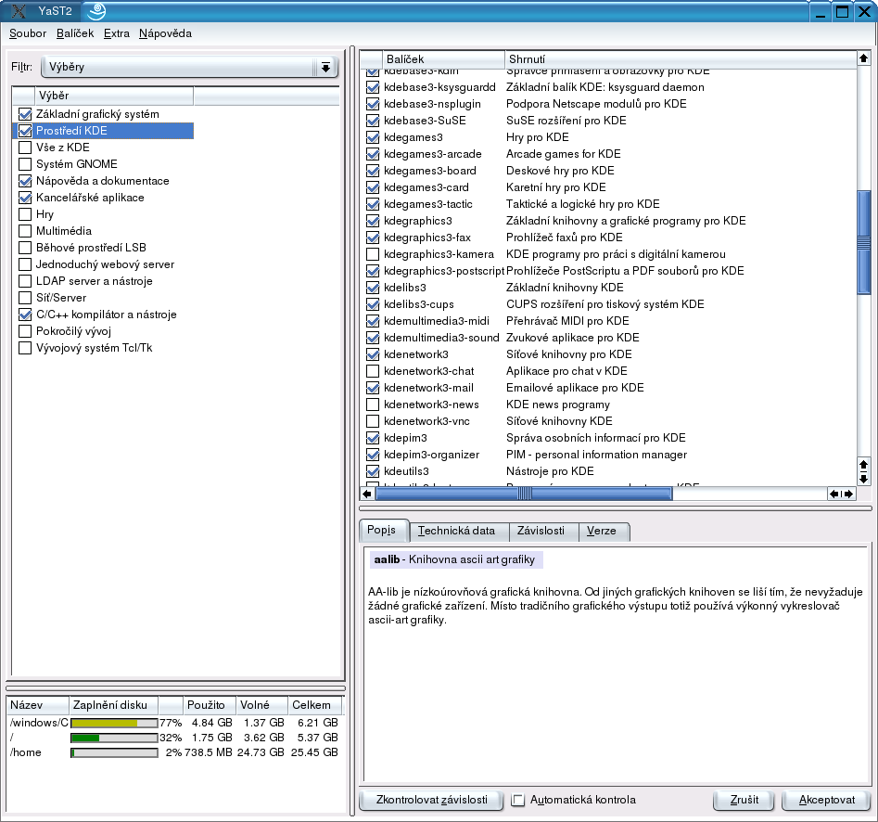Check the Vše z KDE selection

pos(25,148)
